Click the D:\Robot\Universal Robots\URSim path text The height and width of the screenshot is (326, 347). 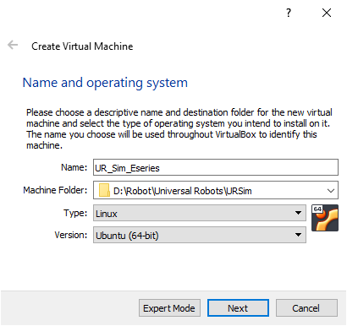pyautogui.click(x=182, y=191)
